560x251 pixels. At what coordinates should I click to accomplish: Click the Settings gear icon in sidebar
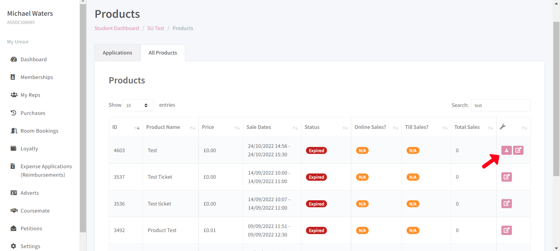(x=14, y=246)
